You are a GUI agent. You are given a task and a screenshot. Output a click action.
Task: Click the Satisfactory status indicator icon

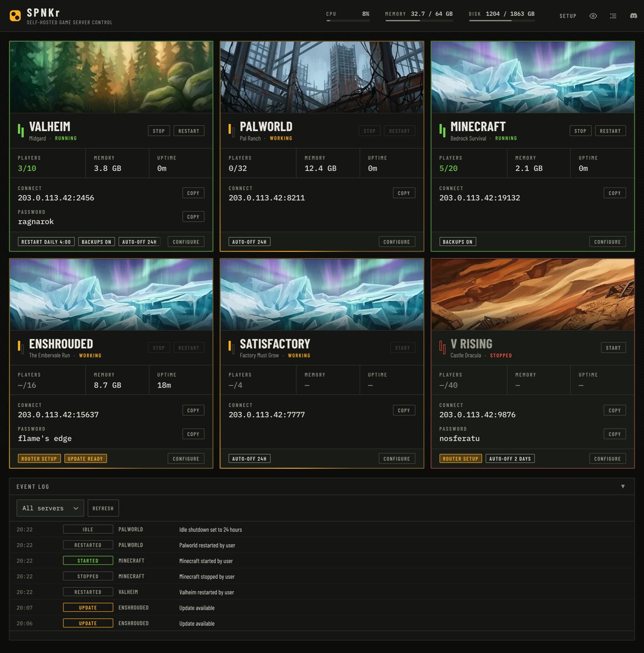(231, 347)
